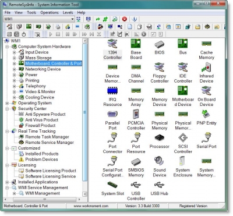Select the Floppy Controller icon
The image size is (233, 216).
click(x=160, y=67)
